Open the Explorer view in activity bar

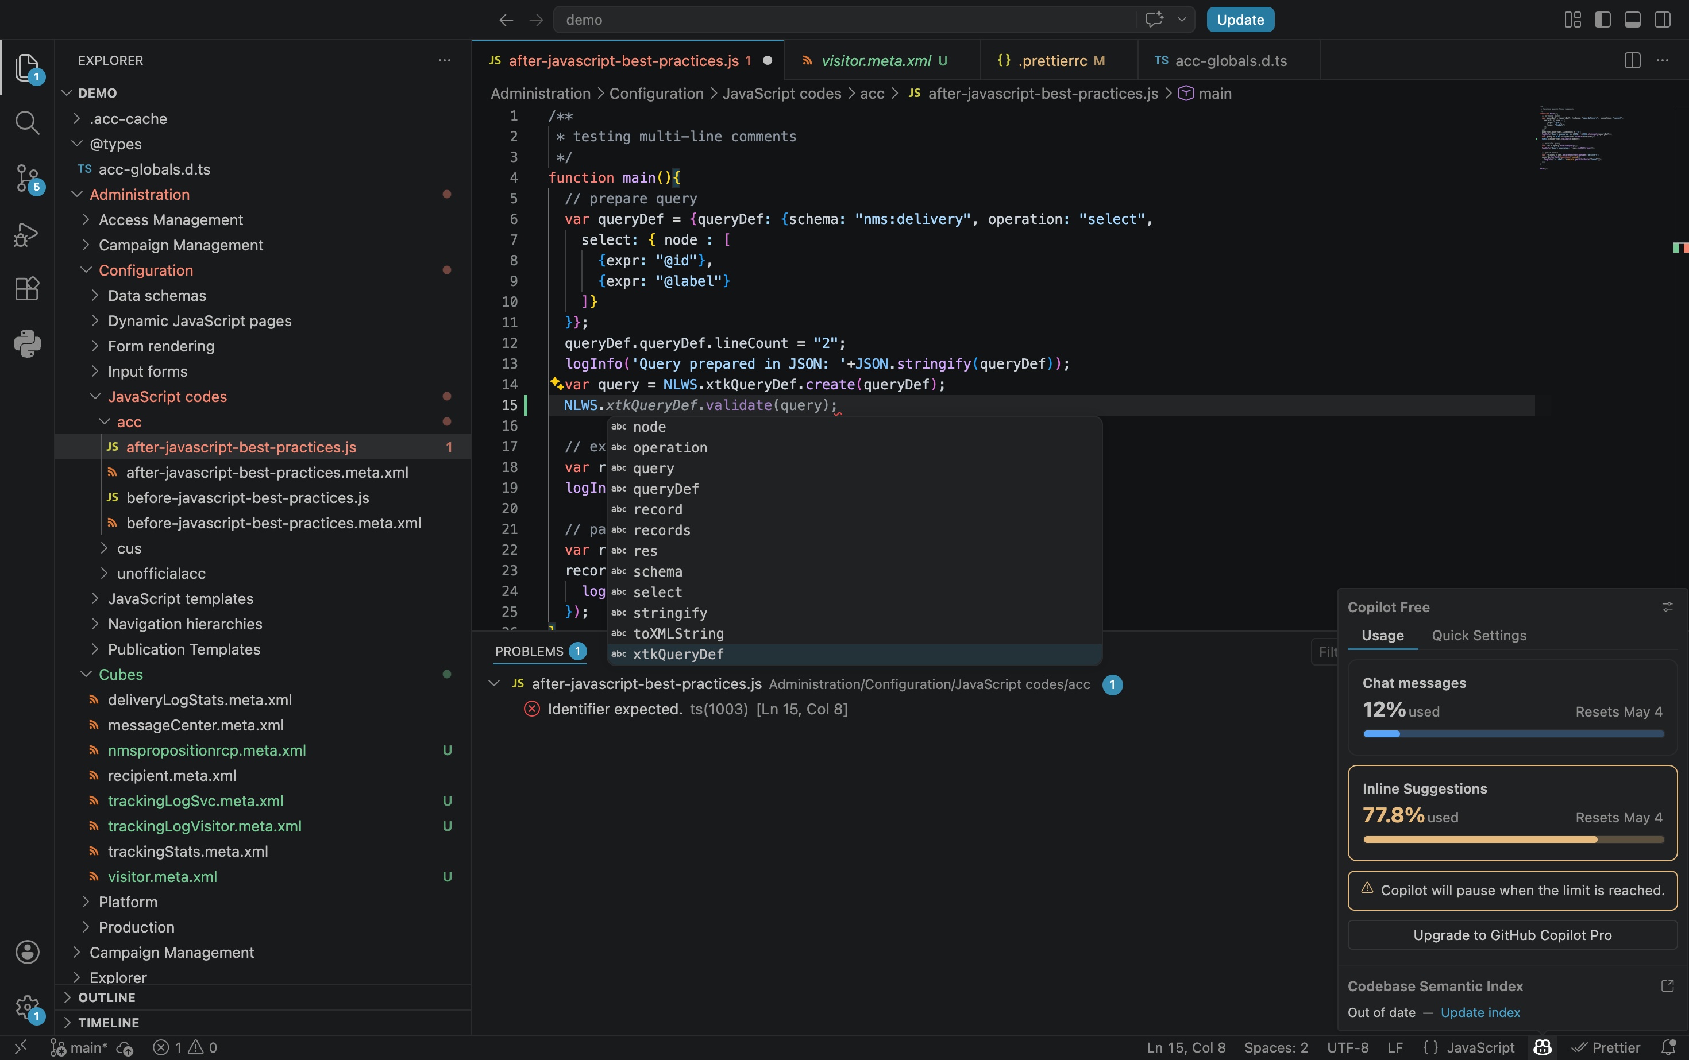[x=26, y=68]
